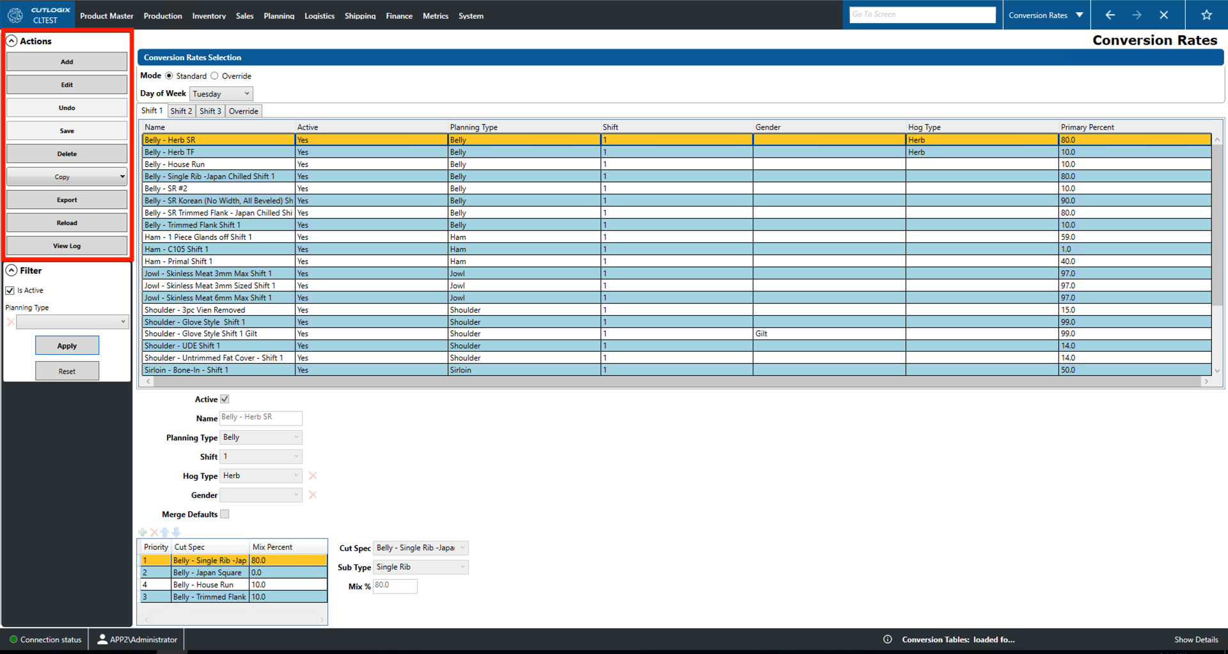Click the blue move-down arrow icon
1228x654 pixels.
(177, 532)
